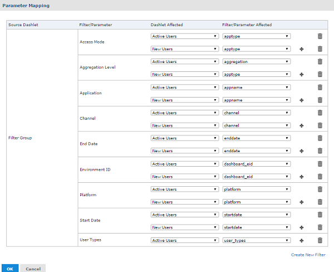The height and width of the screenshot is (272, 334).
Task: Add another mapping for Platform
Action: click(301, 202)
